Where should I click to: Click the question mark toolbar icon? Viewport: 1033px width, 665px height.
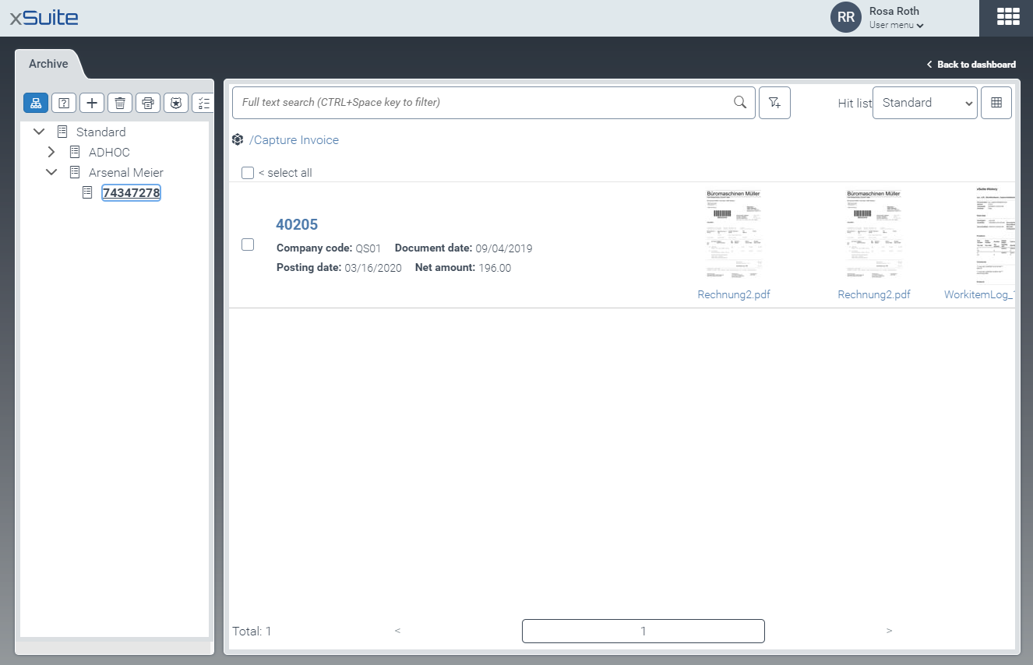click(64, 103)
